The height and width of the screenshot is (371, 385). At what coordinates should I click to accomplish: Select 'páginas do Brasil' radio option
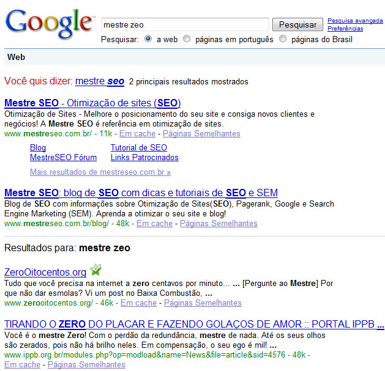click(x=283, y=39)
